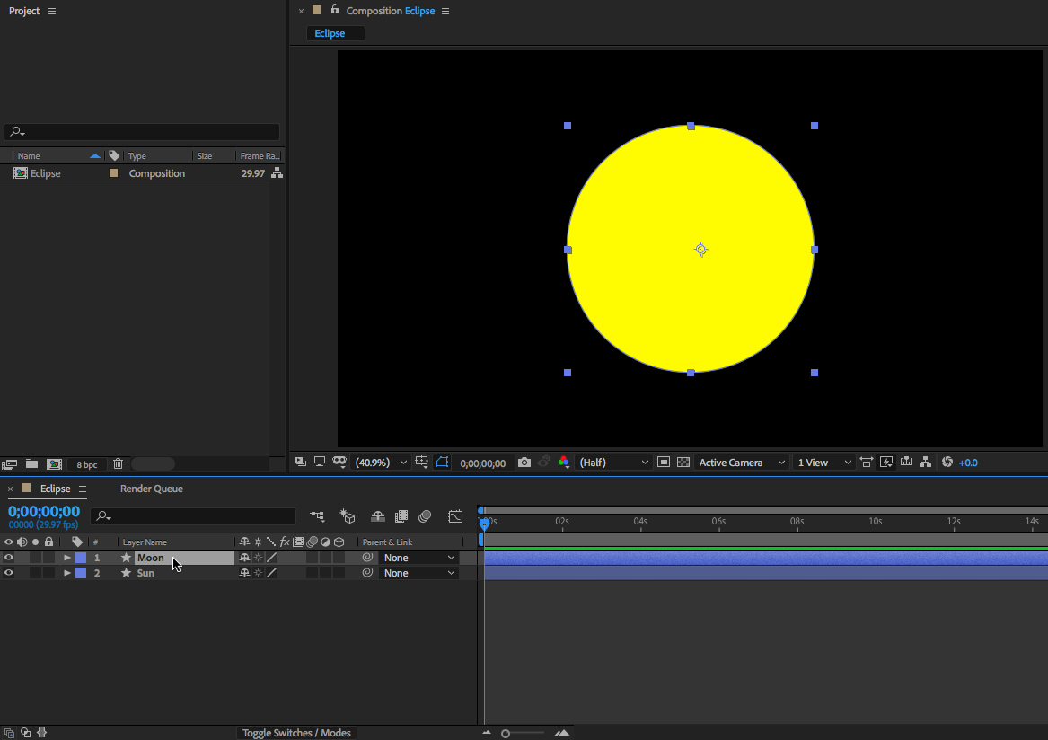Open the magnification ratio dropdown (40.9%)
The image size is (1048, 740).
tap(382, 462)
